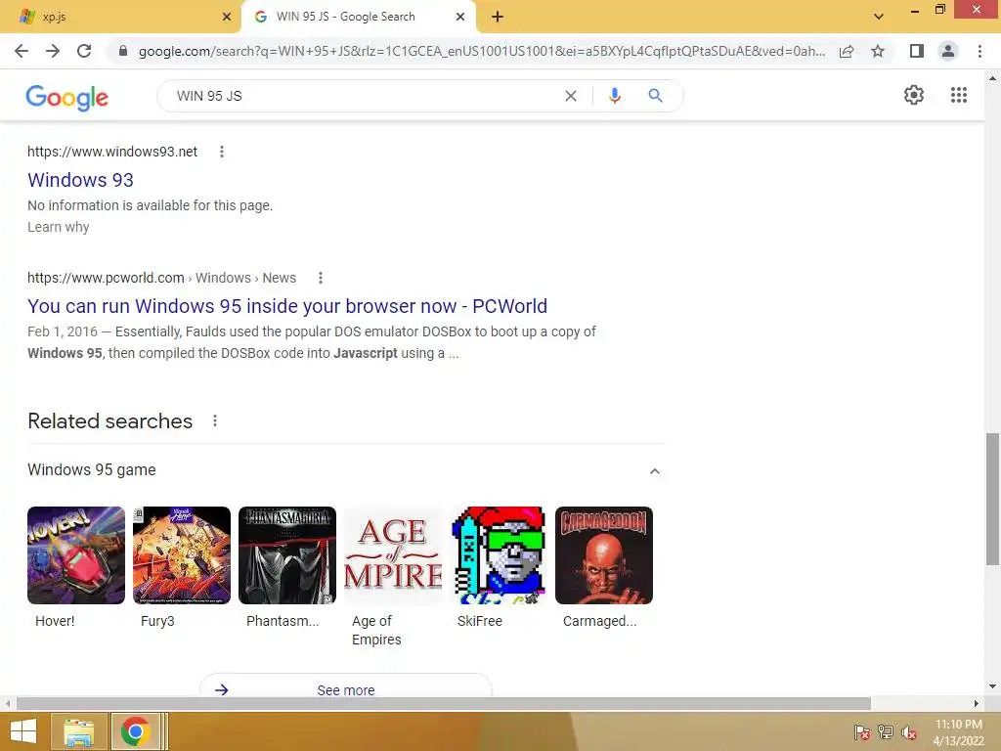1001x751 pixels.
Task: Click the Chrome taskbar icon
Action: click(135, 731)
